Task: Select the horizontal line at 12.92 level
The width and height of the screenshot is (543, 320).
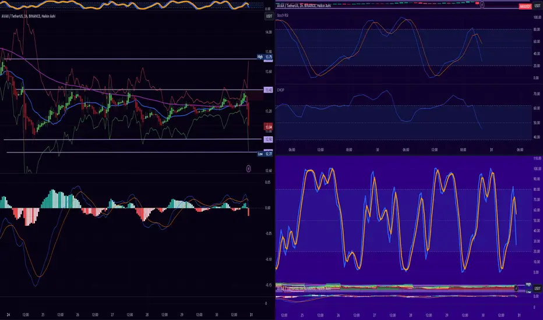Action: click(133, 140)
